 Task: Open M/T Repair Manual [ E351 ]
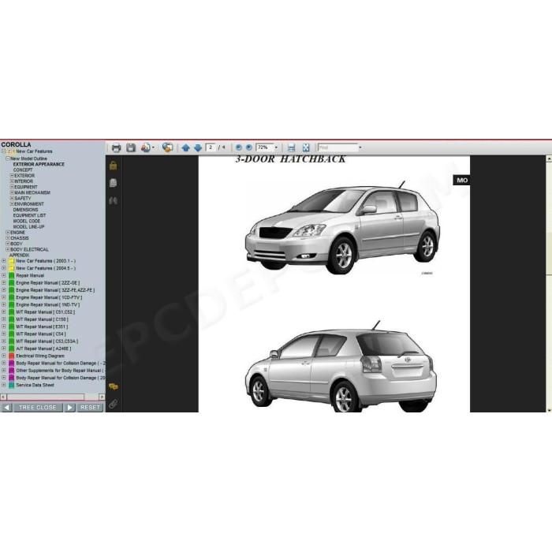tap(42, 326)
